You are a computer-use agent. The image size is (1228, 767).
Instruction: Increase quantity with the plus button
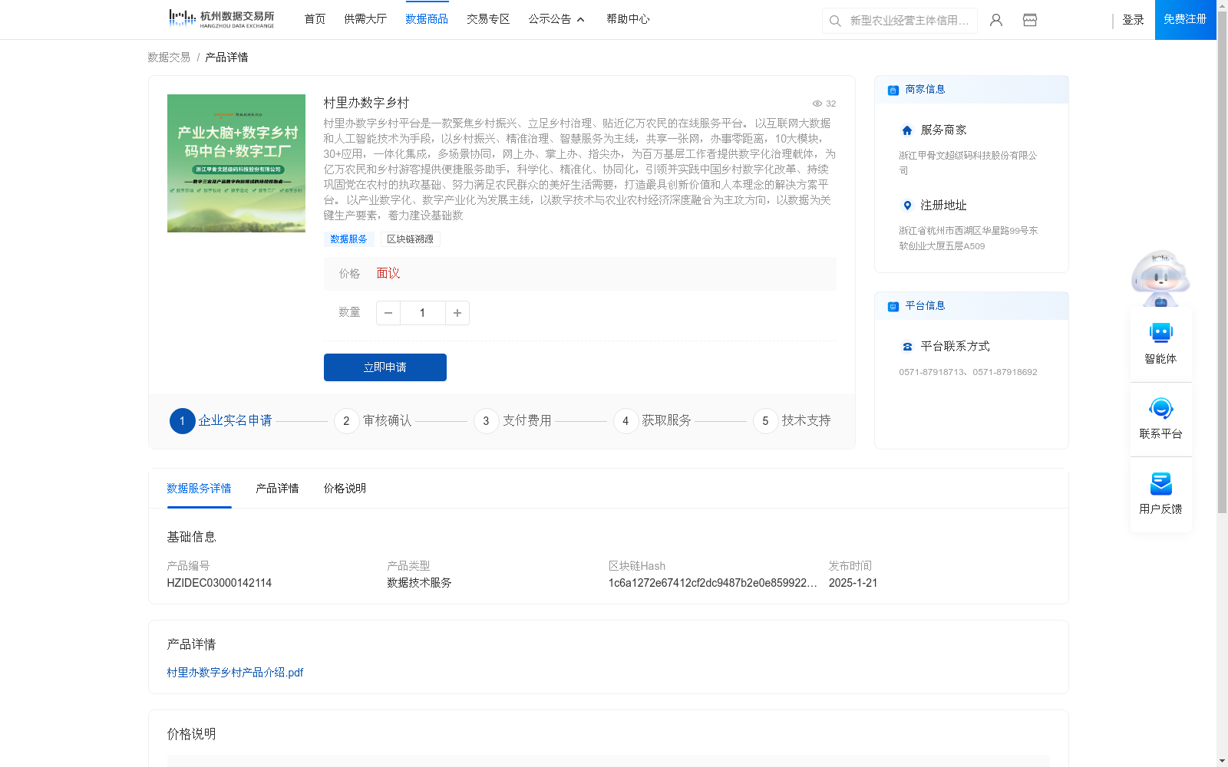tap(457, 313)
